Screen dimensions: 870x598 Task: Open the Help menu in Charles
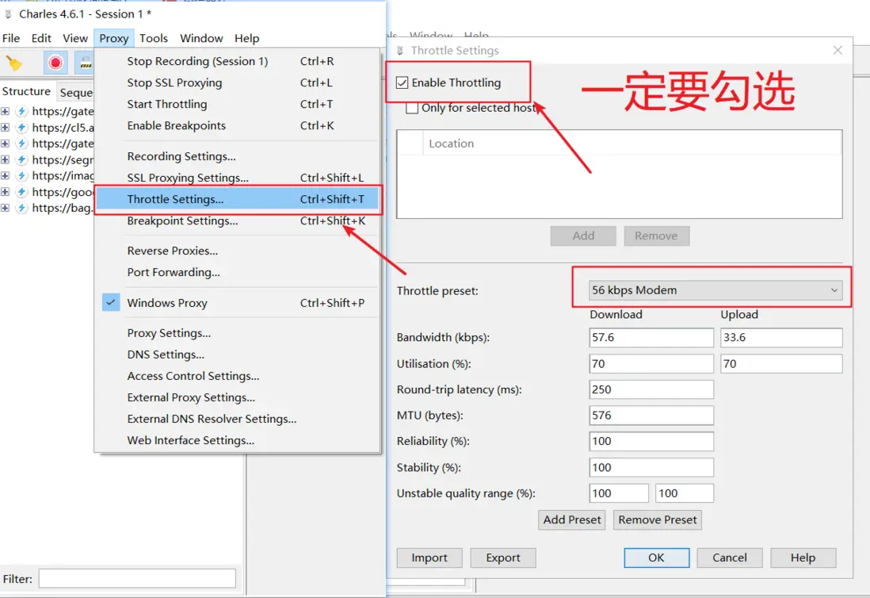pos(247,38)
